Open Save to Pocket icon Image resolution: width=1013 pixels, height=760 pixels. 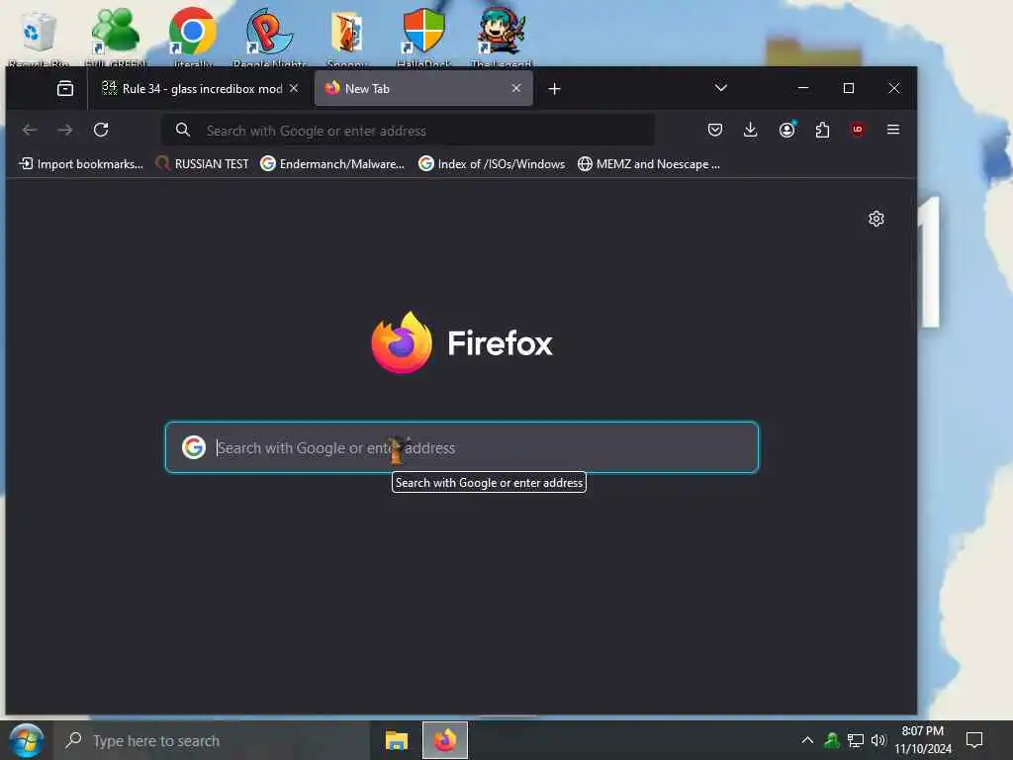(715, 130)
